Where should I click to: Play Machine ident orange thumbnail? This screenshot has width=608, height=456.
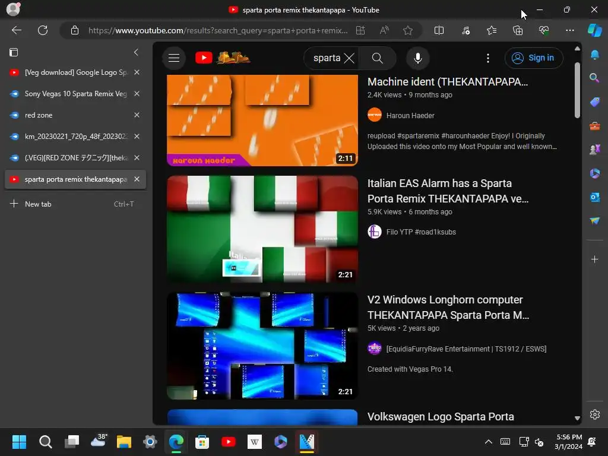262,120
